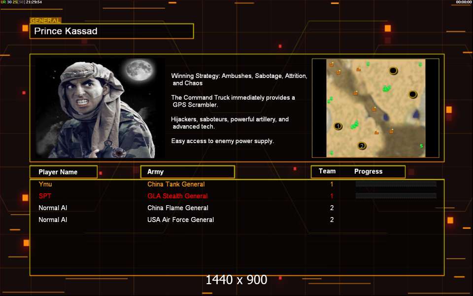
Task: Click the map preview thumbnail
Action: 375,108
